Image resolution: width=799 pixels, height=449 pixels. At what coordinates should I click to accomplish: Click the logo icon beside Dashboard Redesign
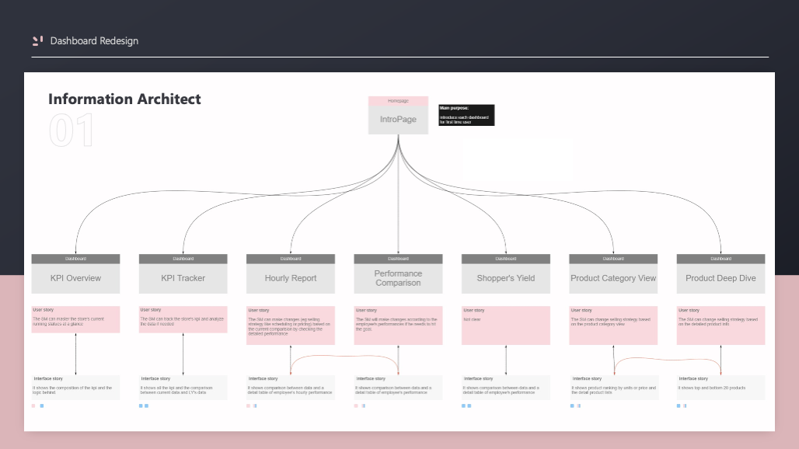point(37,40)
